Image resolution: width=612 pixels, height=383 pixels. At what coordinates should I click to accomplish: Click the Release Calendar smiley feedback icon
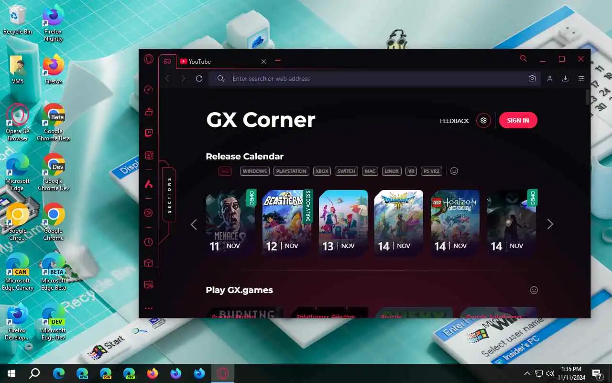(x=454, y=171)
